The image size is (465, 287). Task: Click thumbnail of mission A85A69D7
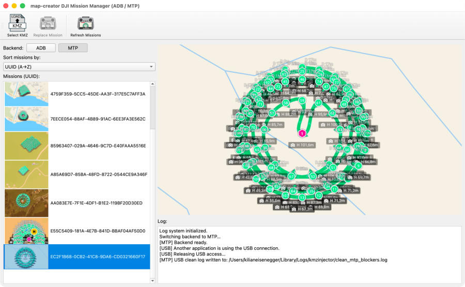26,174
